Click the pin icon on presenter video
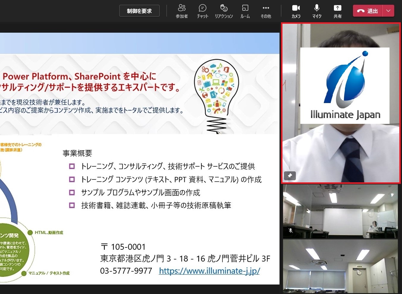This screenshot has height=294, width=402. coord(290,176)
